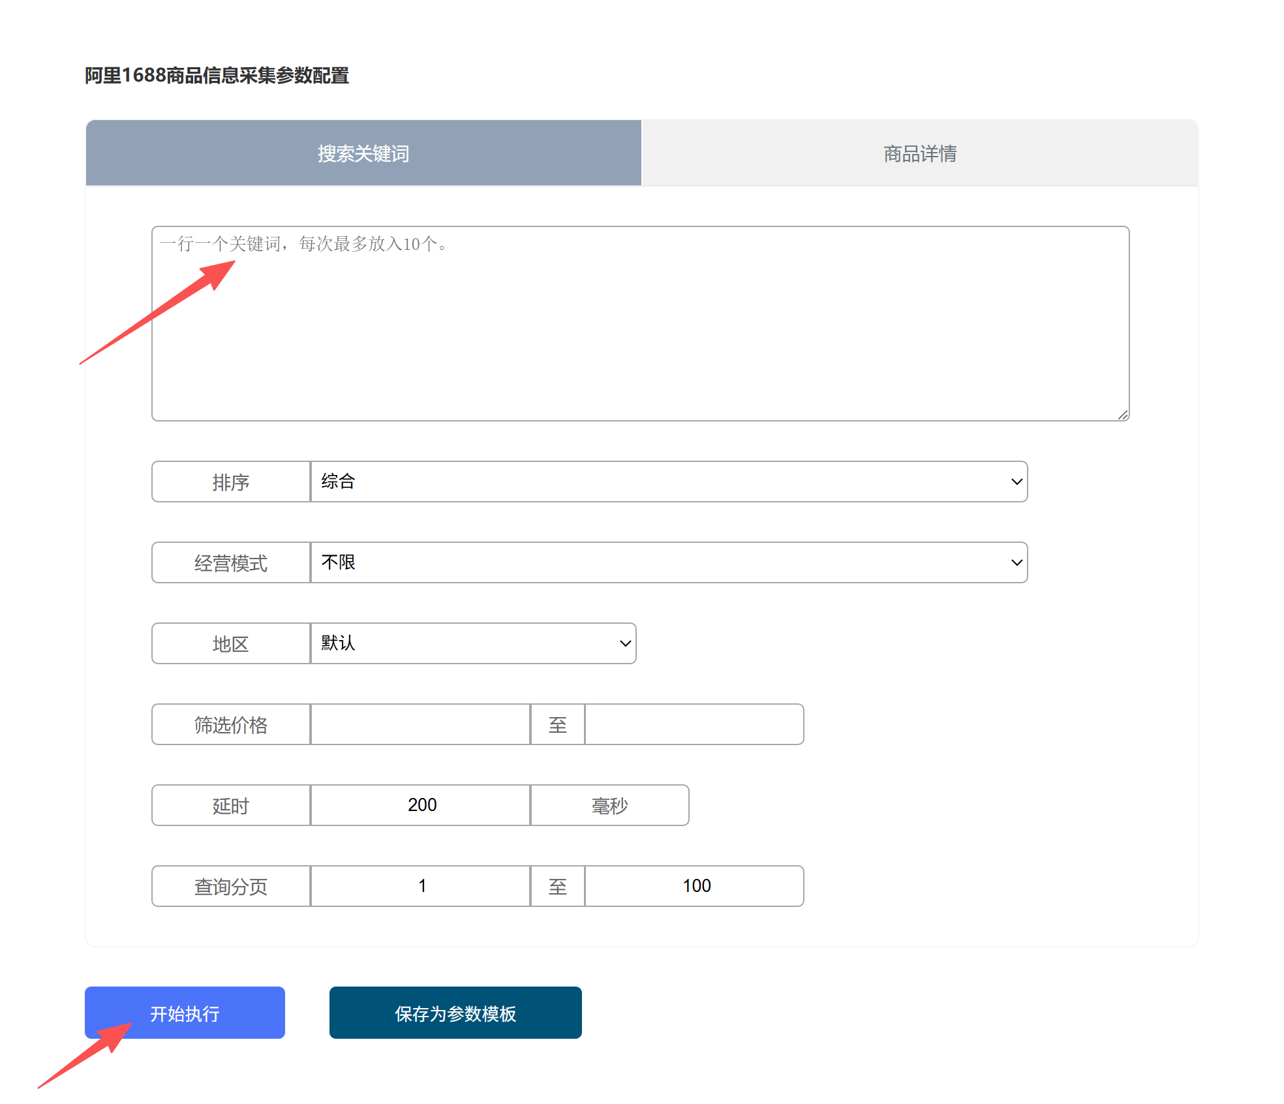Click the 排序 label
The height and width of the screenshot is (1104, 1284).
tap(231, 482)
